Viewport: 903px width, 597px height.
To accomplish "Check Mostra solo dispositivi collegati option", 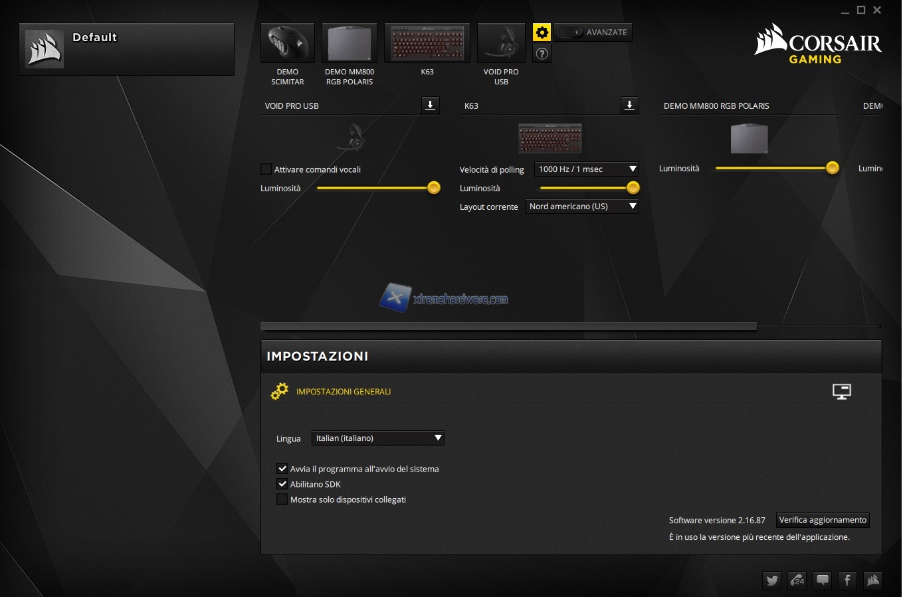I will (x=282, y=499).
